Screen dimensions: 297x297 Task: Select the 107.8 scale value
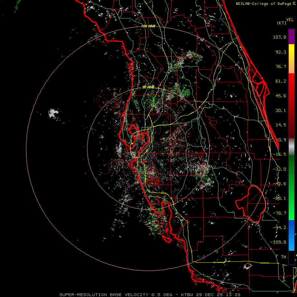pos(280,37)
